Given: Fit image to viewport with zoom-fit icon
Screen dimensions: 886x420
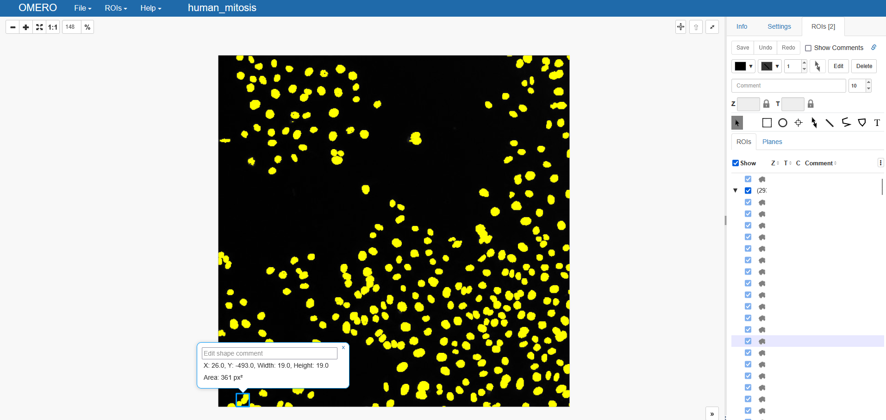Looking at the screenshot, I should tap(39, 27).
